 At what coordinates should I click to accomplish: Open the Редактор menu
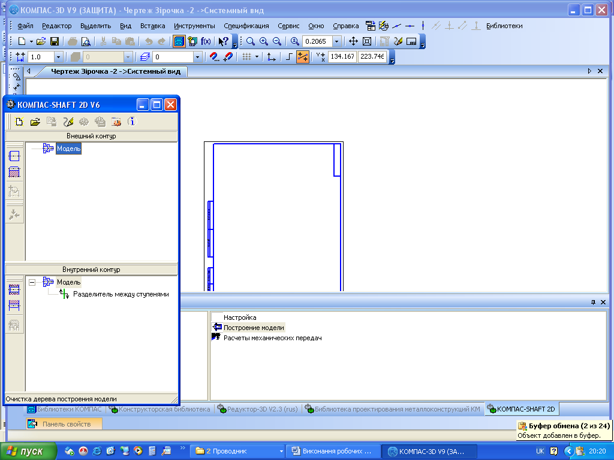(57, 26)
